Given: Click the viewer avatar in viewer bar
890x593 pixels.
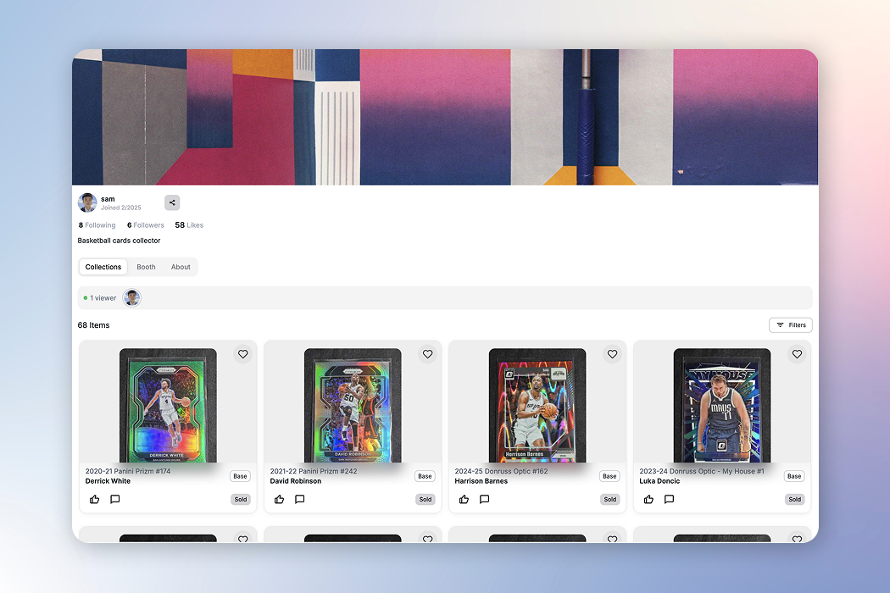Looking at the screenshot, I should (x=132, y=298).
